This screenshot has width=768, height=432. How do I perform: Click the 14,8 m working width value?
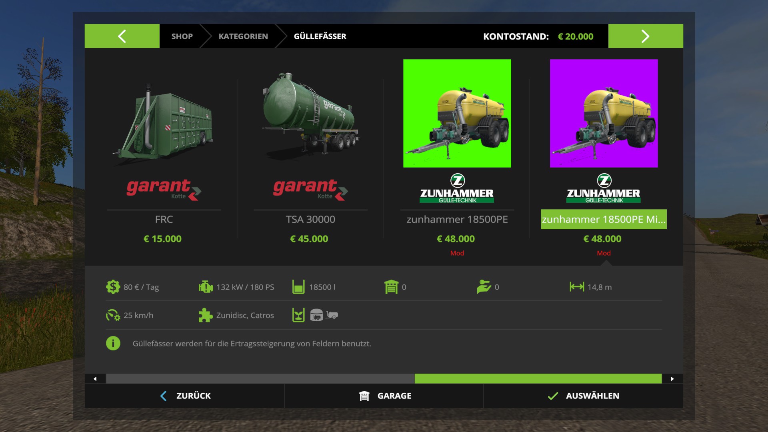(600, 287)
